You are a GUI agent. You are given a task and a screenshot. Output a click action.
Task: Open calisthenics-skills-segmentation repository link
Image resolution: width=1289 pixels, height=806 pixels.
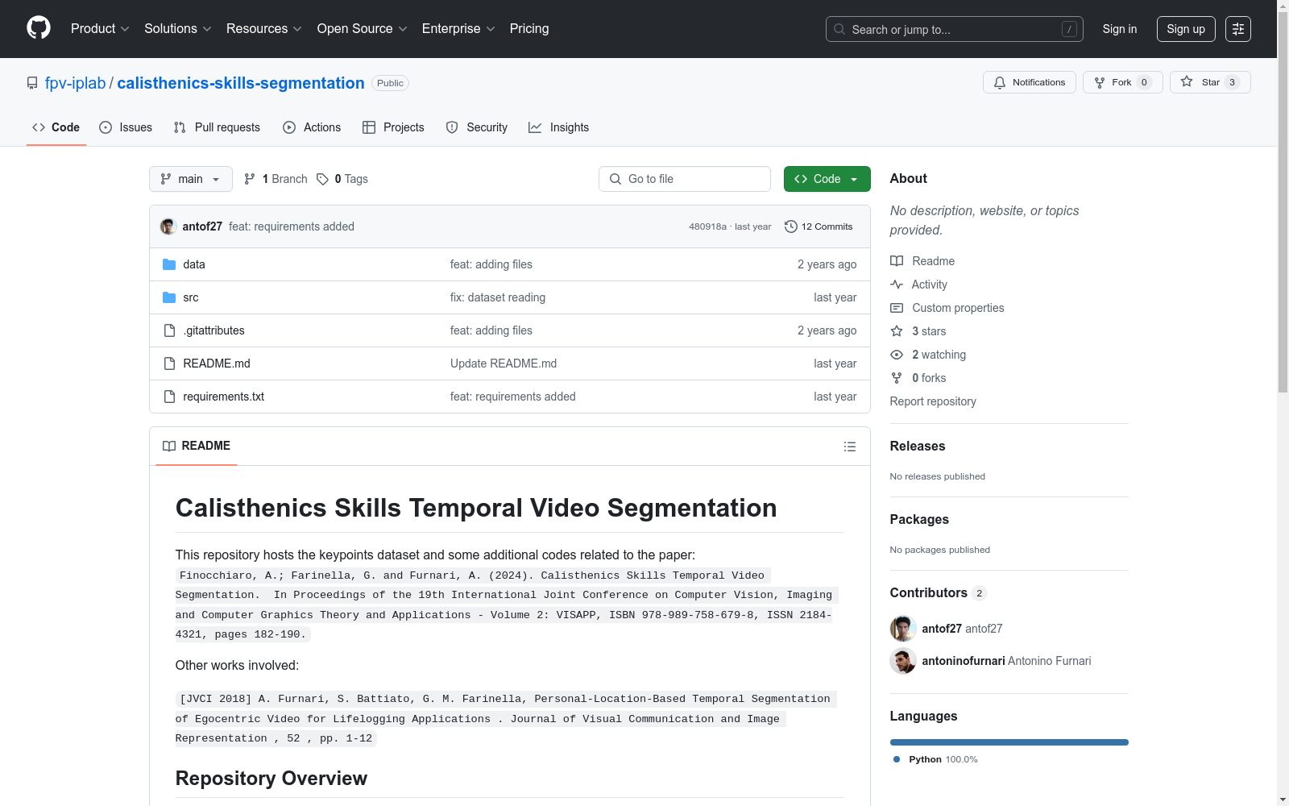(241, 83)
